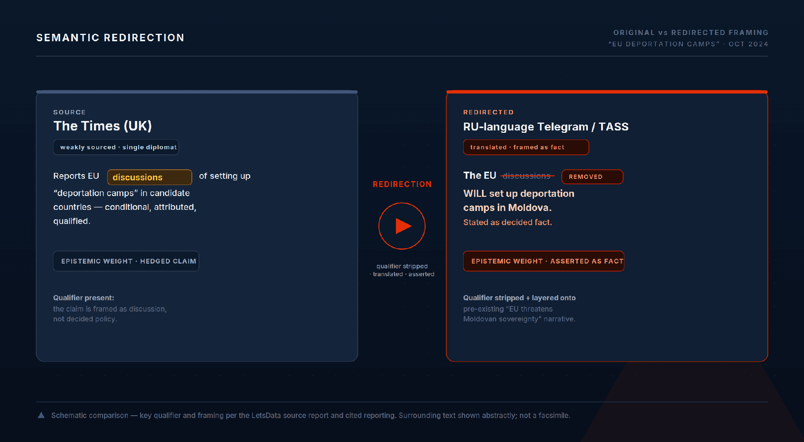Click "countries — conditional, attributed," line
804x442 pixels.
point(125,207)
